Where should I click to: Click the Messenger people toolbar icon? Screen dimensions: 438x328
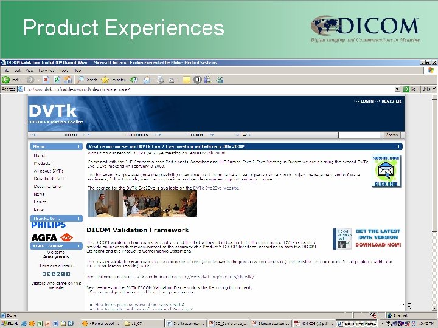tap(220, 80)
